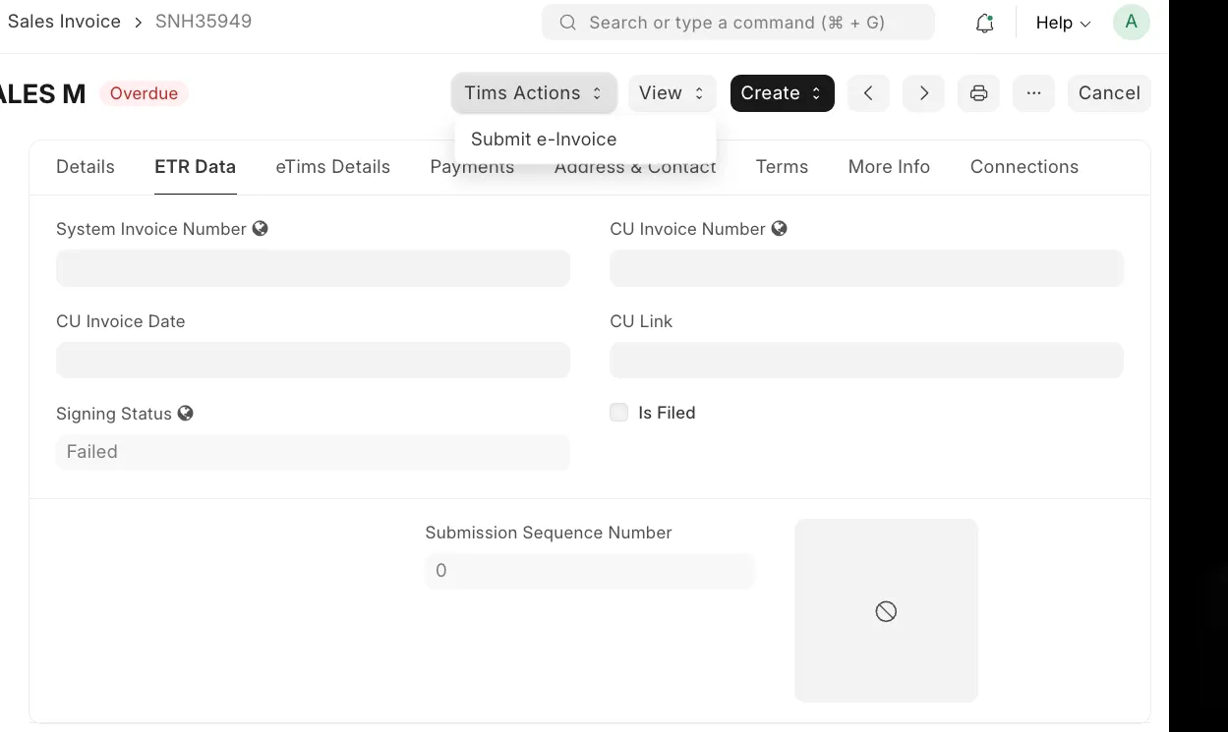The image size is (1228, 732).
Task: Open the View dropdown
Action: coord(672,93)
